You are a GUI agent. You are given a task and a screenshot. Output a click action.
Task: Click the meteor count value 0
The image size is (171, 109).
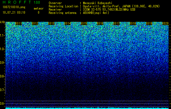pyautogui.click(x=39, y=13)
